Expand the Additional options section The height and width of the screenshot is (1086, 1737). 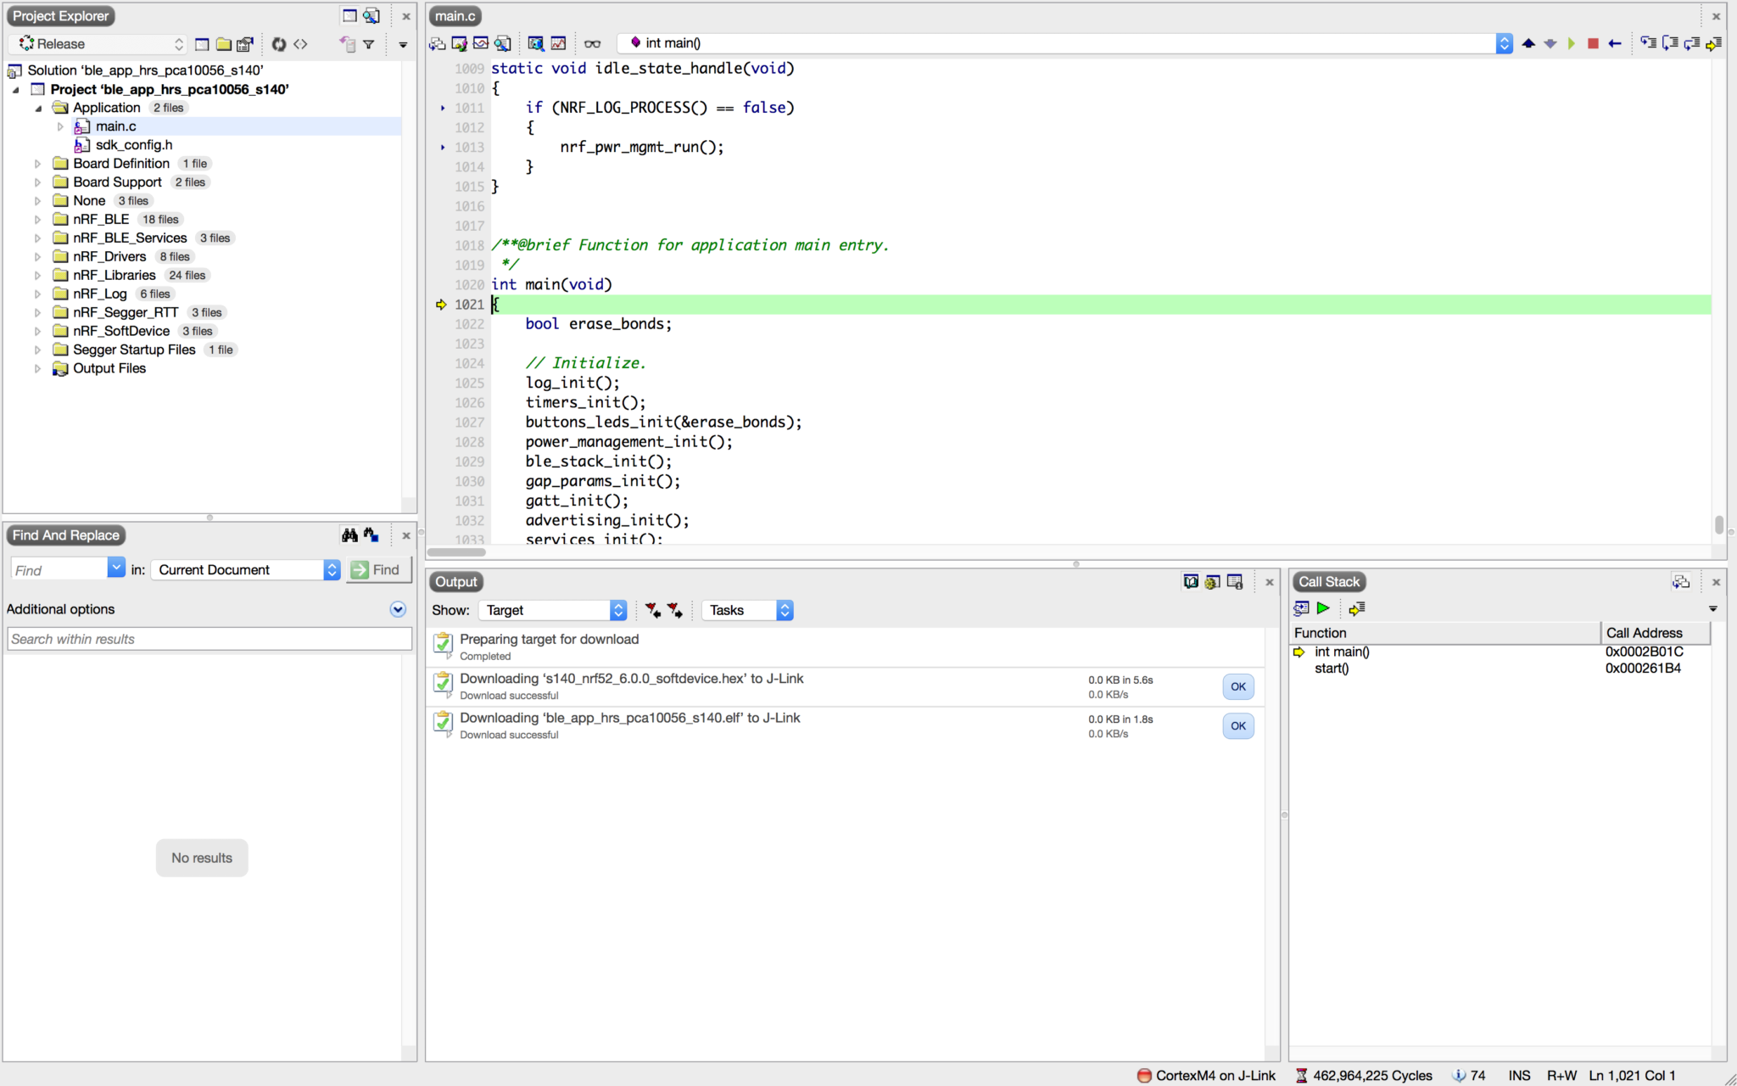coord(398,609)
